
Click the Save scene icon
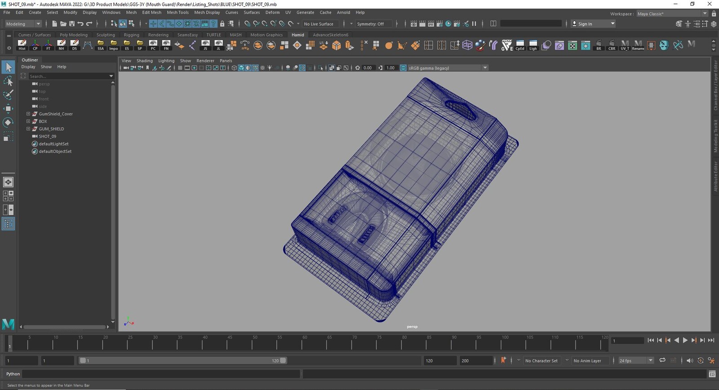coord(72,24)
